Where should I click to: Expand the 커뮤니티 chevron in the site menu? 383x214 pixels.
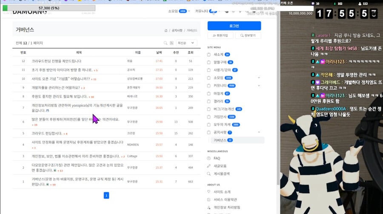259,86
